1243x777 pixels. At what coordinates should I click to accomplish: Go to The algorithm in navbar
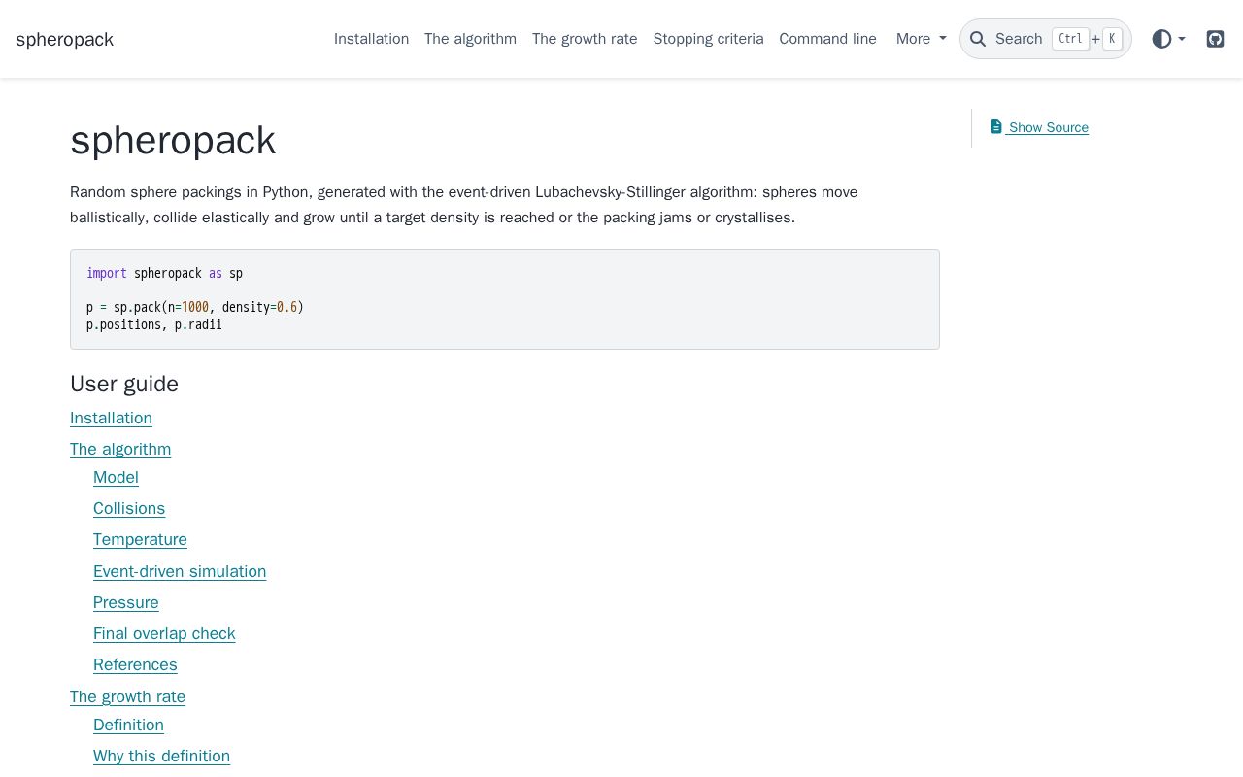(x=470, y=39)
